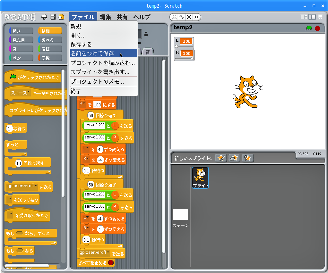The width and height of the screenshot is (328, 273).
Task: Select the grow sprite tool
Action: tap(189, 17)
